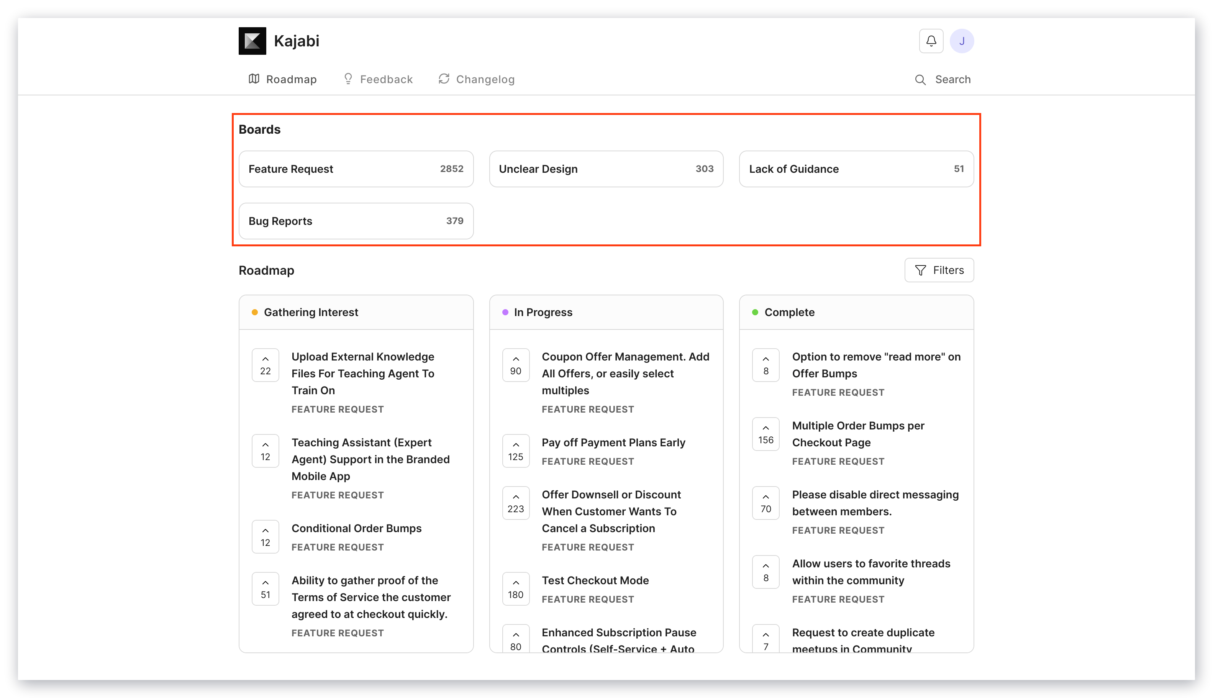This screenshot has width=1213, height=698.
Task: Click the Search text in header
Action: (952, 80)
